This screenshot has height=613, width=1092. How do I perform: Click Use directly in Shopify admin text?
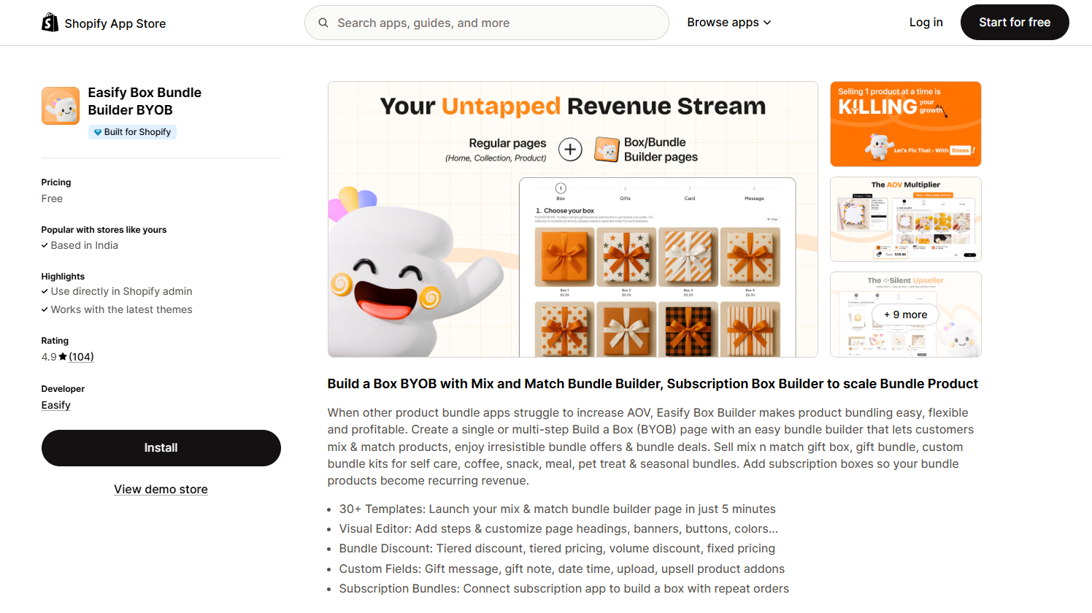(x=122, y=291)
